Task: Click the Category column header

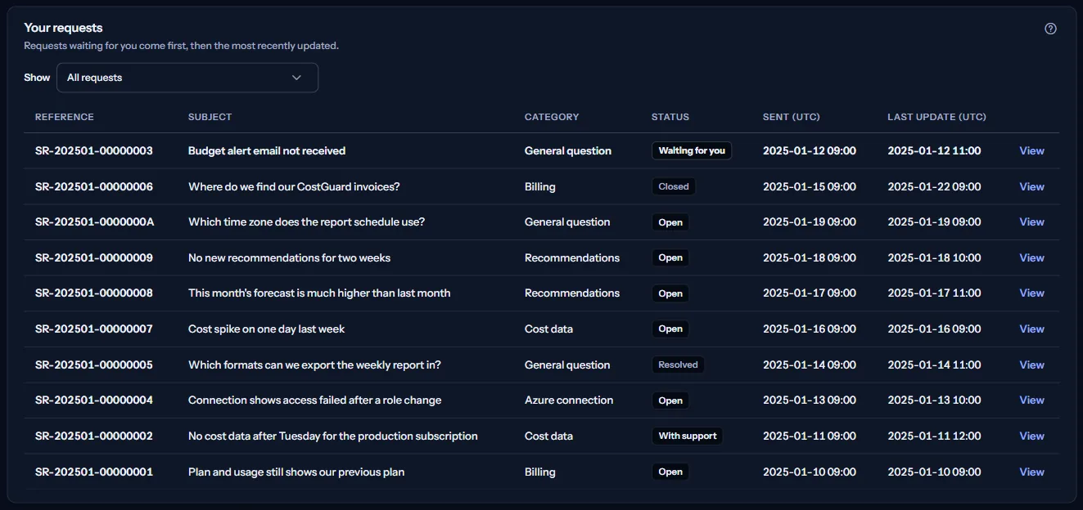Action: click(552, 117)
